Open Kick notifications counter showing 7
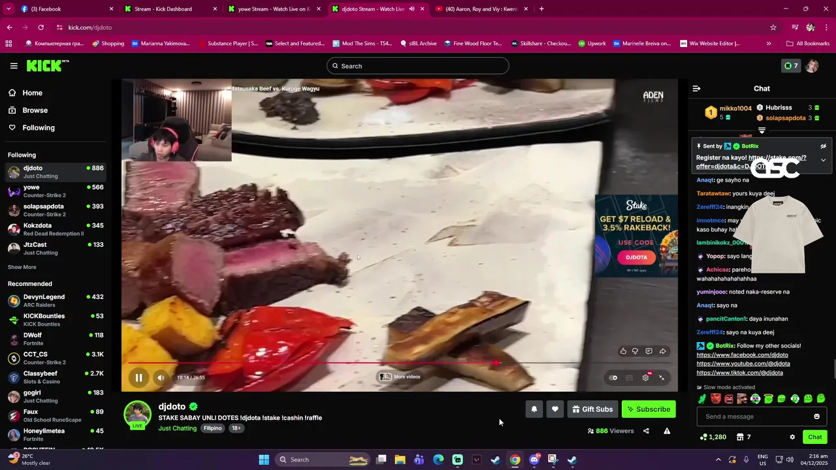836x470 pixels. pos(791,66)
